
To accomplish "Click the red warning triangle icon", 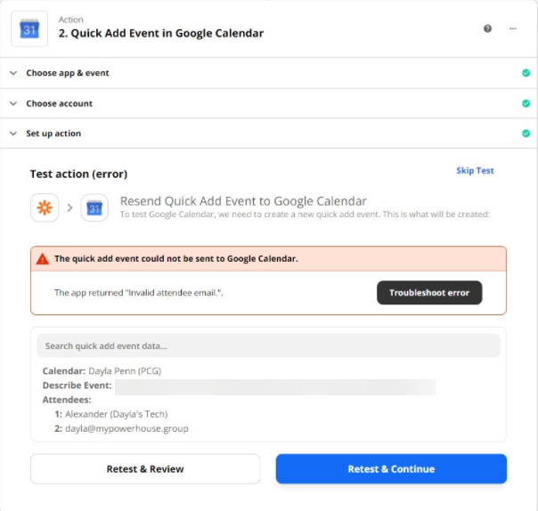I will point(42,259).
